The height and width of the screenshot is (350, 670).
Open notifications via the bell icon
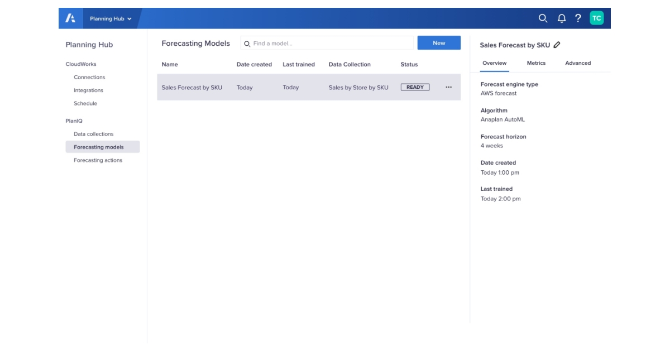pos(561,17)
